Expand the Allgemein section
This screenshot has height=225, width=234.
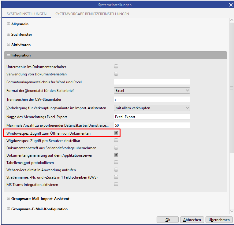pos(9,24)
